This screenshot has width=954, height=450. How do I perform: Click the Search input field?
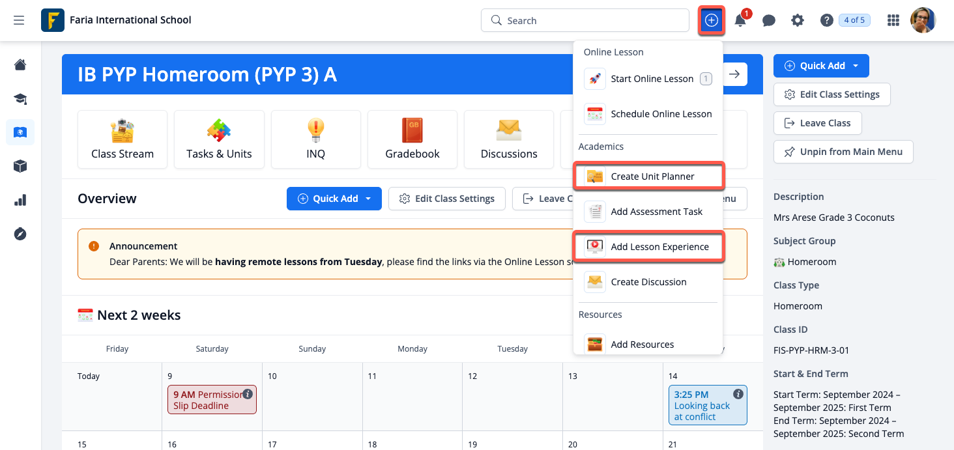point(585,21)
